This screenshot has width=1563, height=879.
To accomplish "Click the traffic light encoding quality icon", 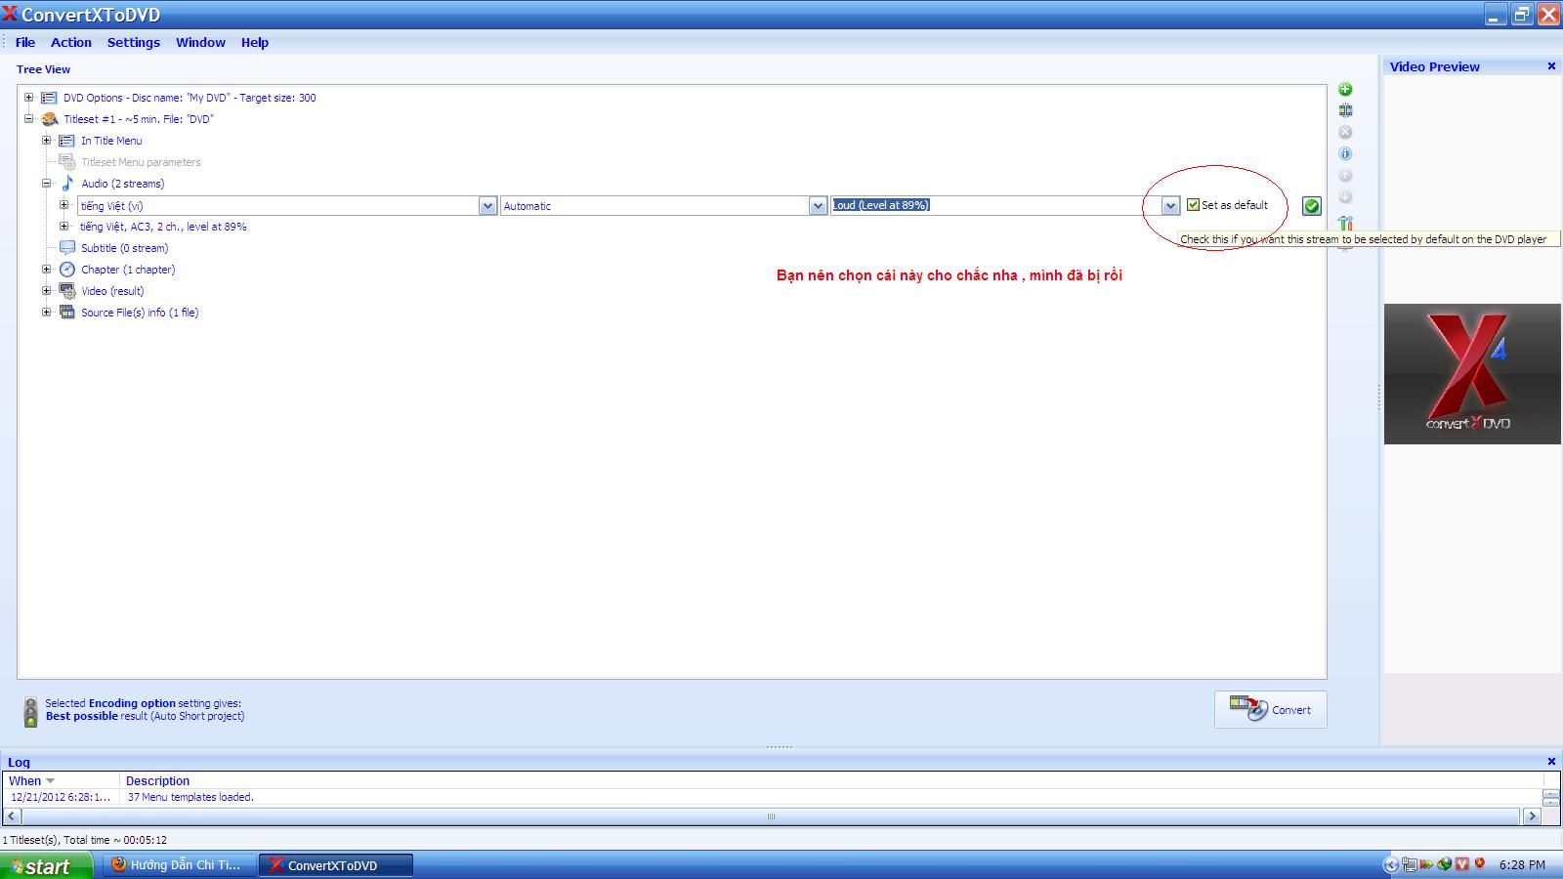I will (x=30, y=711).
